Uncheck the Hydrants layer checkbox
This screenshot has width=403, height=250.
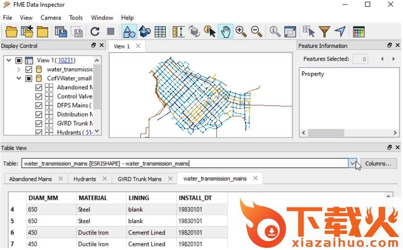pos(39,132)
